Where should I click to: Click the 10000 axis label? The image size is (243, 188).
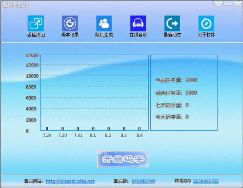pos(32,76)
